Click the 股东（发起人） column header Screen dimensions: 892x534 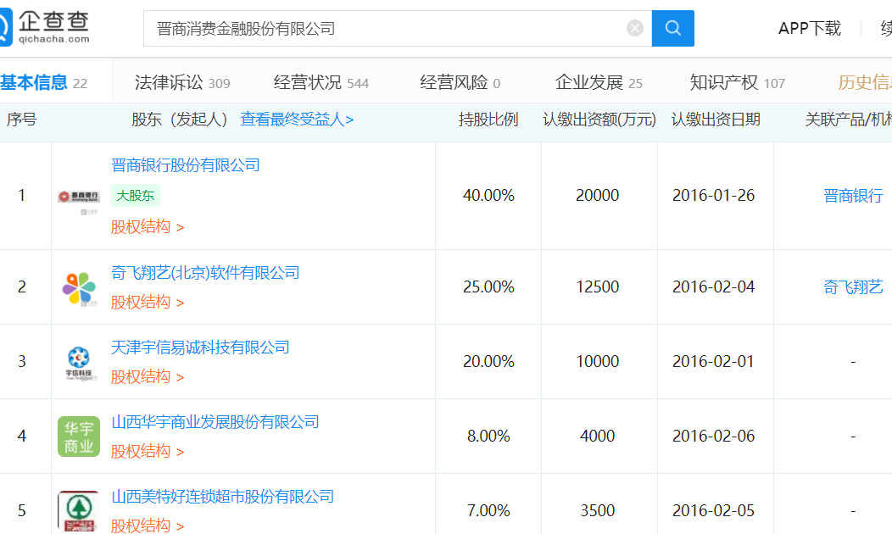179,120
